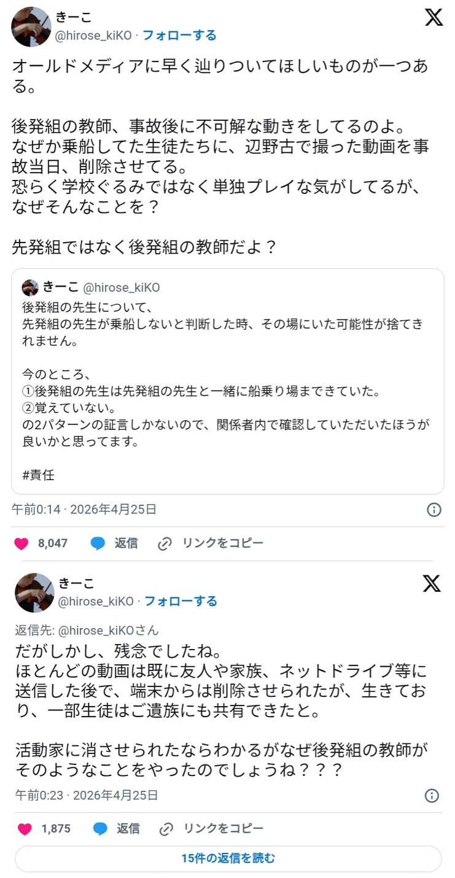Open info icon beside 午前0:23 timestamp
Screen dimensions: 455x878
432,796
